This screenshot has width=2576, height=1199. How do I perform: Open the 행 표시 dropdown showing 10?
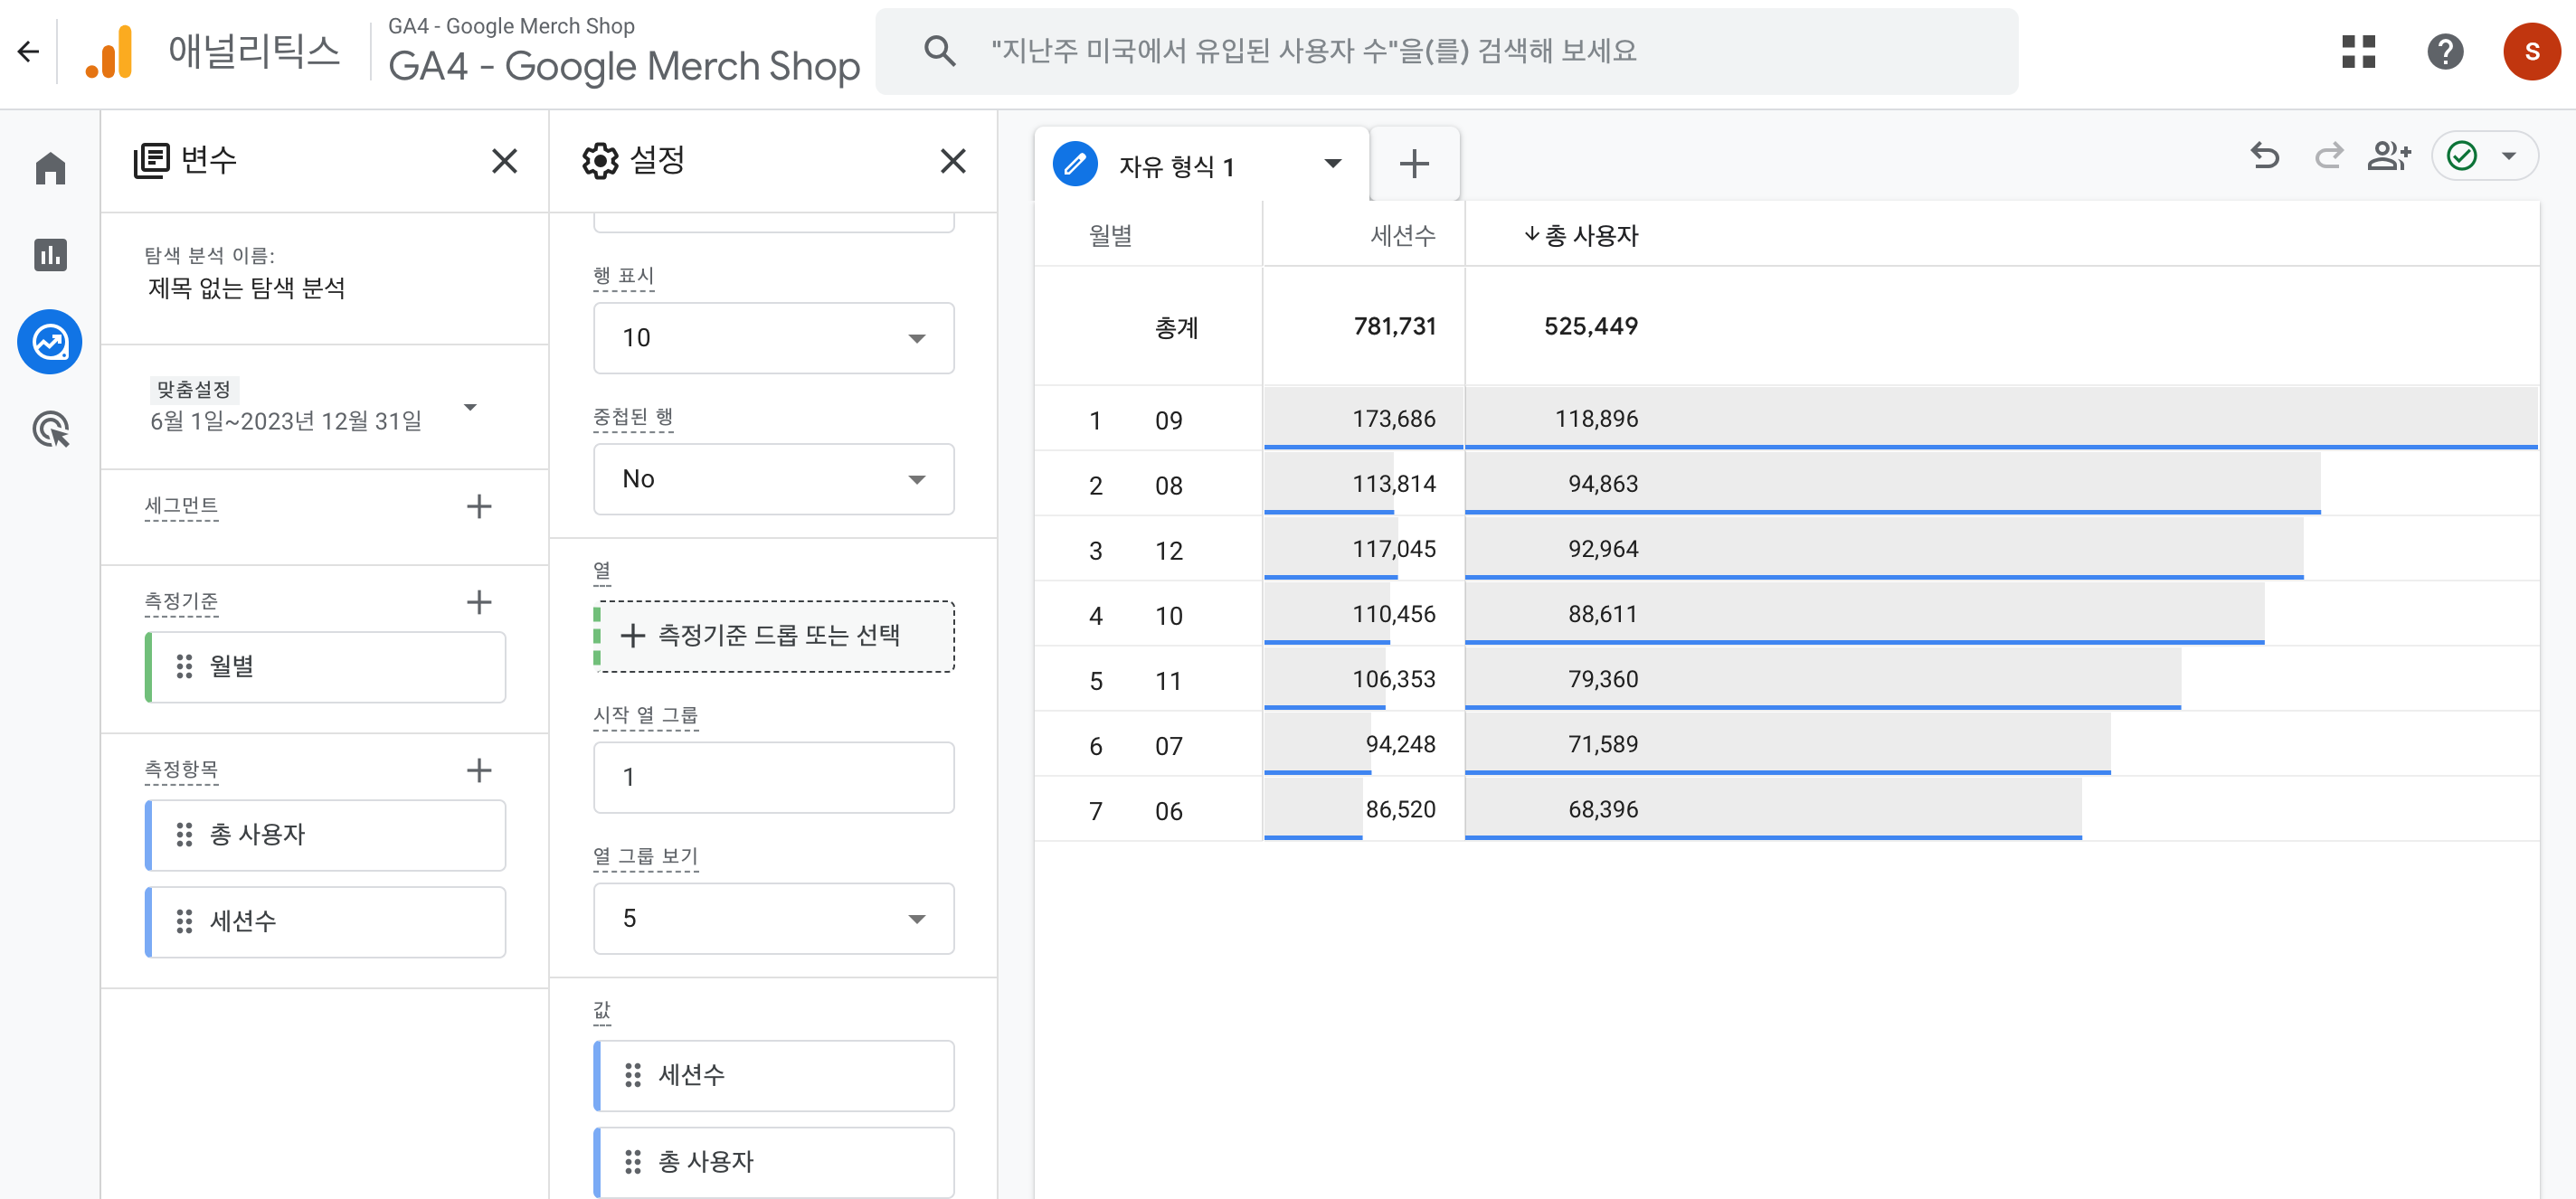coord(773,338)
